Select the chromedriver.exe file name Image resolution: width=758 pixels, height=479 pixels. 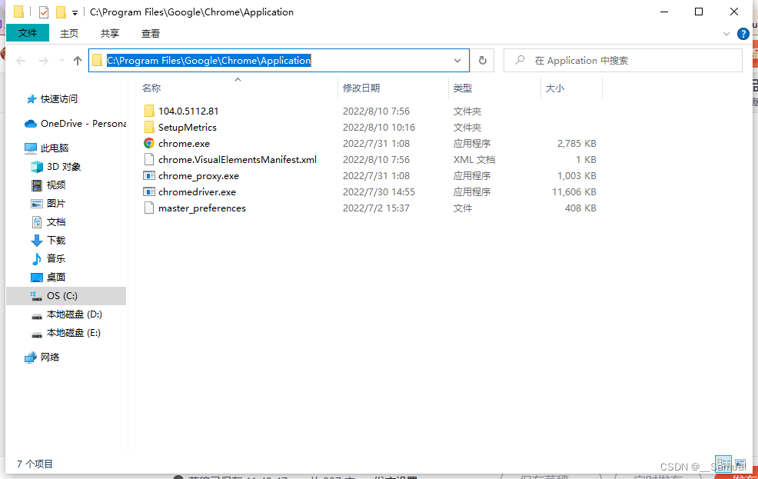pyautogui.click(x=198, y=192)
